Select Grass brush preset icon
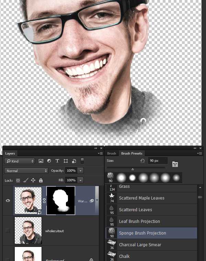The width and height of the screenshot is (206, 261). 112,188
